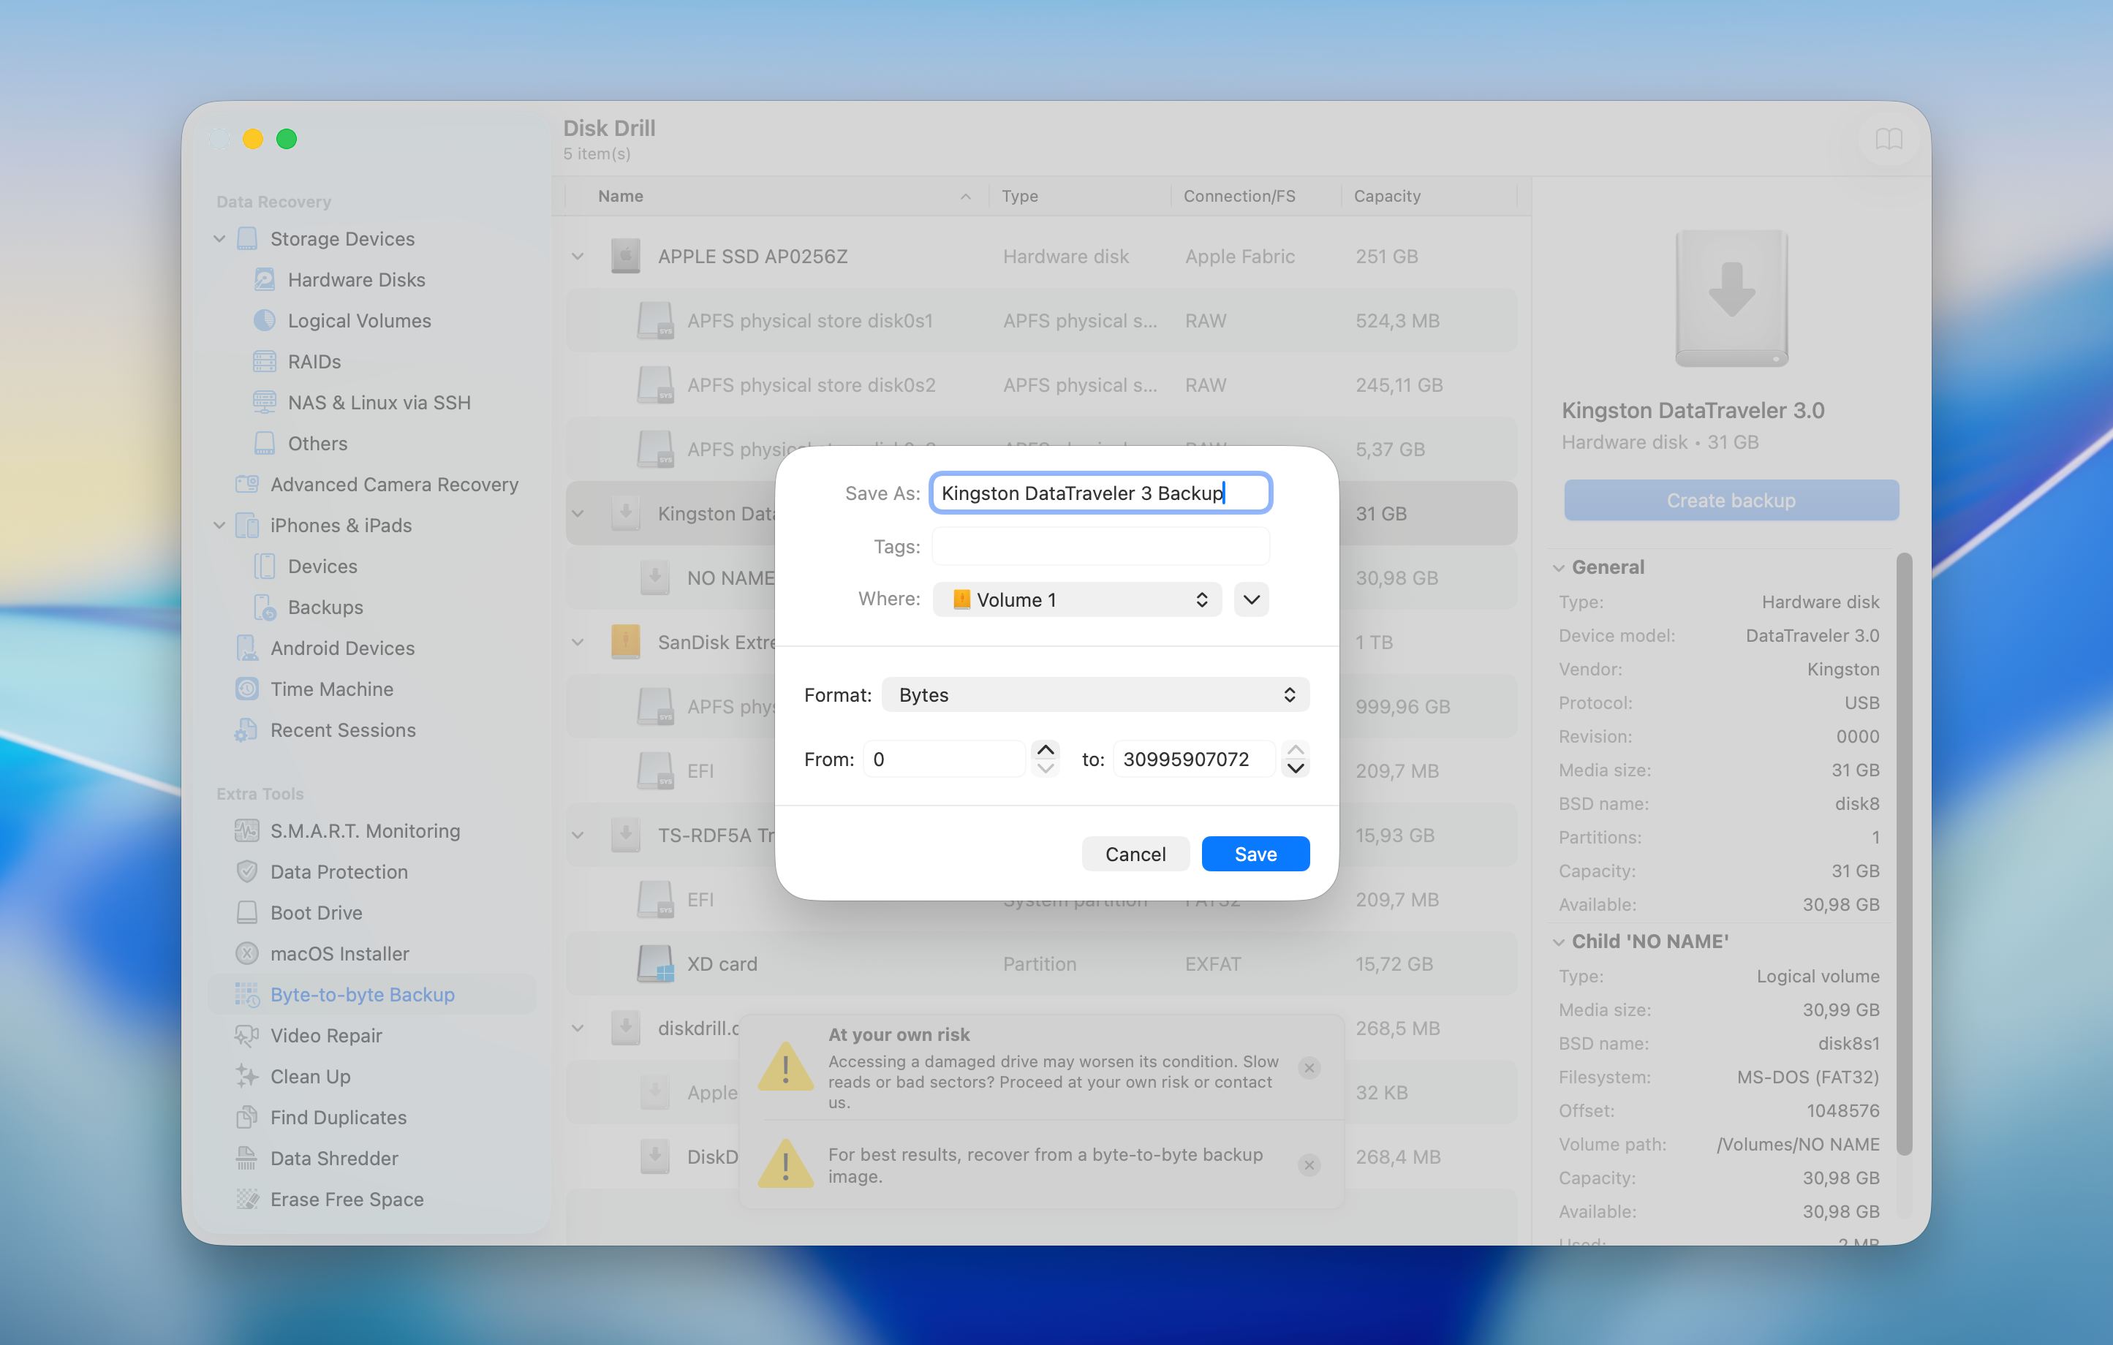
Task: Select NAS & Linux via SSH icon
Action: 264,402
